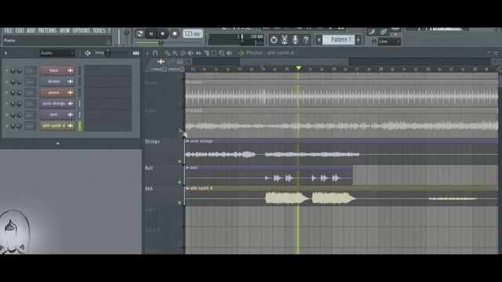Toggle mute LED on bass channel
The width and height of the screenshot is (502, 282).
[x=6, y=70]
